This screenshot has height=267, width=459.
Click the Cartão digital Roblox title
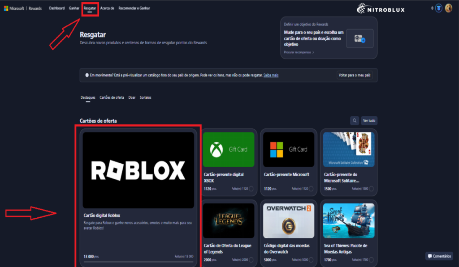click(x=102, y=215)
